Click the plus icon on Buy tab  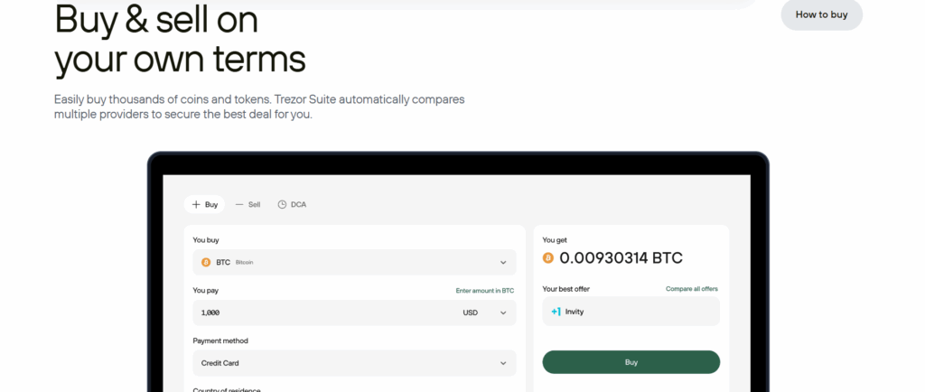(196, 204)
